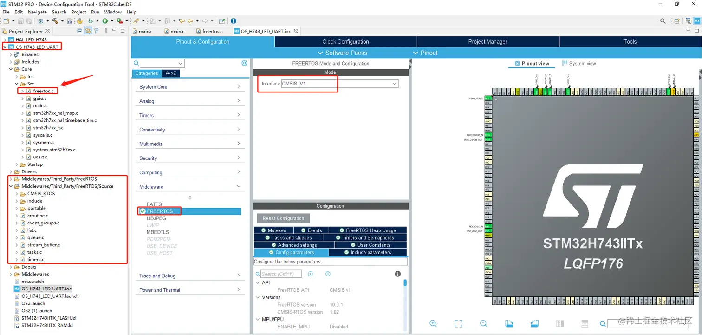Screen dimensions: 702x335
Task: Toggle Link with Editor in Project Explorer
Action: pos(88,31)
